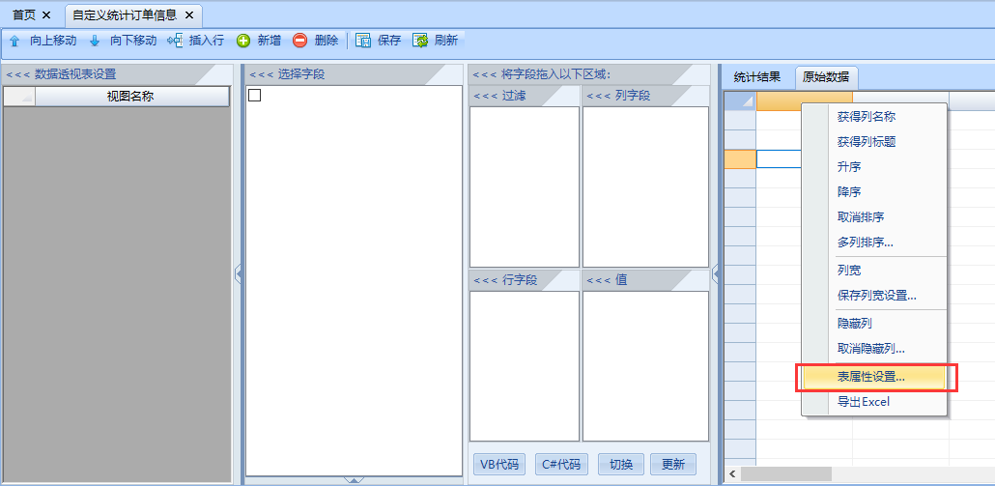
Task: Choose 列宽 in the context menu
Action: click(x=876, y=271)
